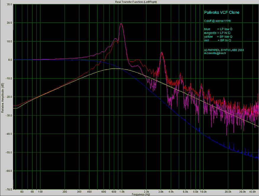The height and width of the screenshot is (196, 259).
Task: Click the Cutoff @ approx 1KHz annotation
Action: click(x=217, y=21)
